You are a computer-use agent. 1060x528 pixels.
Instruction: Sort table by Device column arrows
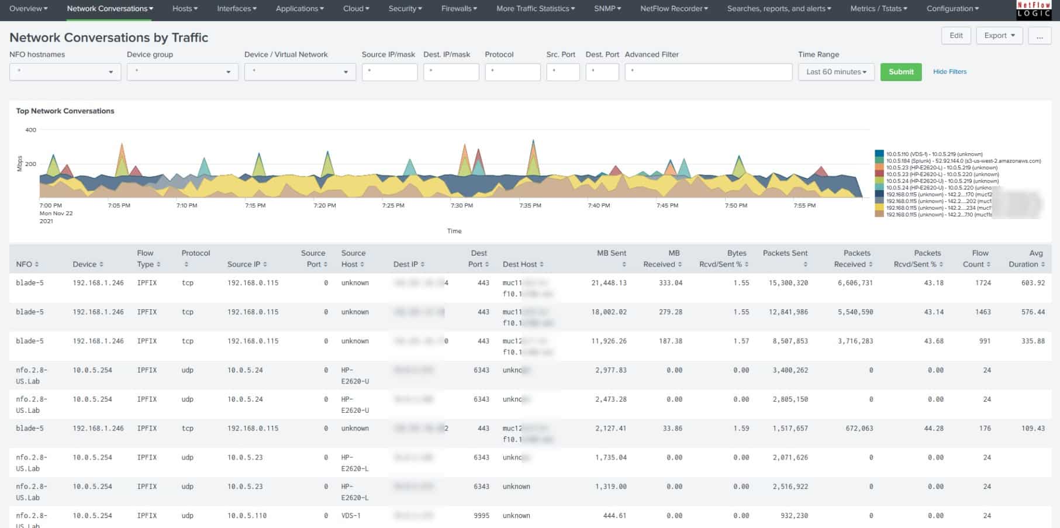[101, 265]
